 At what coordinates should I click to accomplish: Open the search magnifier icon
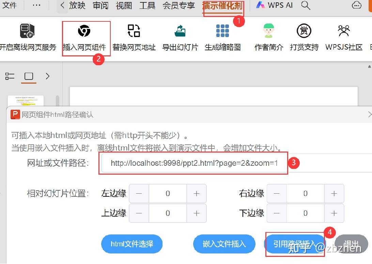[x=306, y=5]
